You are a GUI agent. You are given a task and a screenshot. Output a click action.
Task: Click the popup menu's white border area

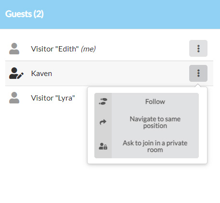click(x=91, y=126)
